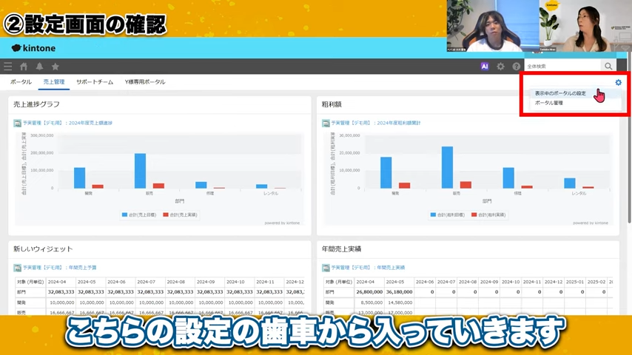Image resolution: width=632 pixels, height=355 pixels.
Task: Click the blue portal settings gear
Action: [x=618, y=82]
